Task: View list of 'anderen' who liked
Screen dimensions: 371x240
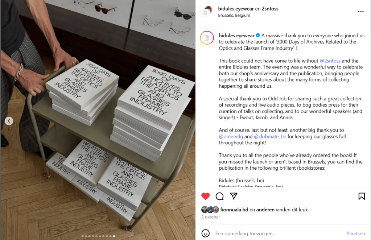Action: pyautogui.click(x=265, y=210)
